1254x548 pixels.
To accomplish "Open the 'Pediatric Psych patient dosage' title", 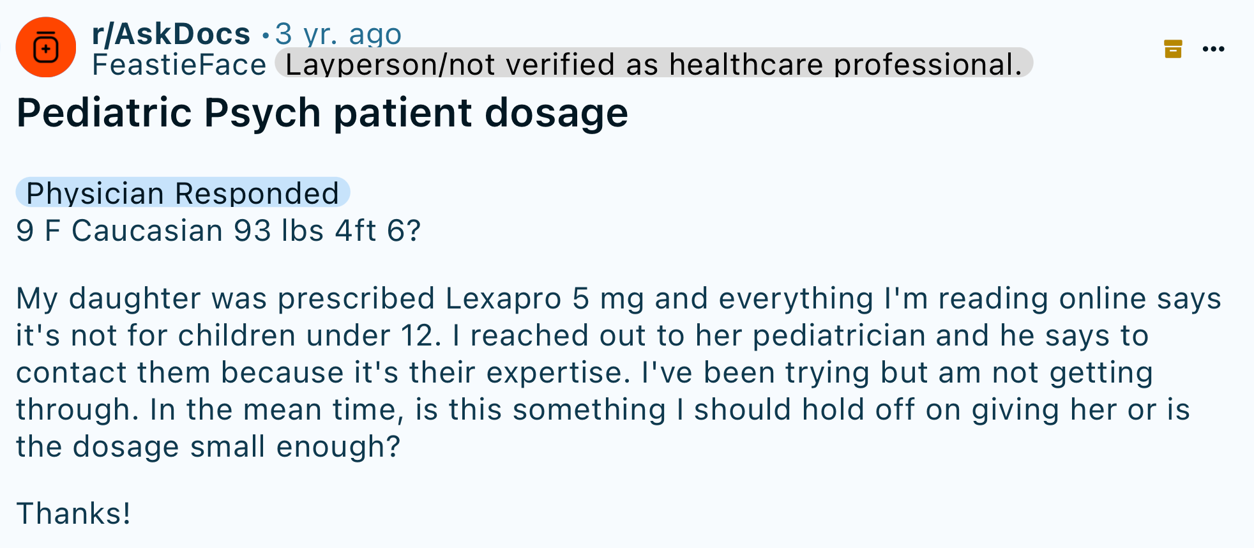I will pyautogui.click(x=322, y=113).
